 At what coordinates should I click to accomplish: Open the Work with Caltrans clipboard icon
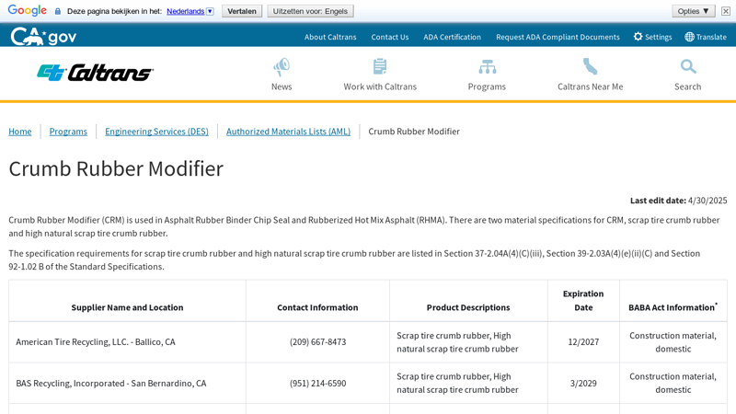pos(380,66)
